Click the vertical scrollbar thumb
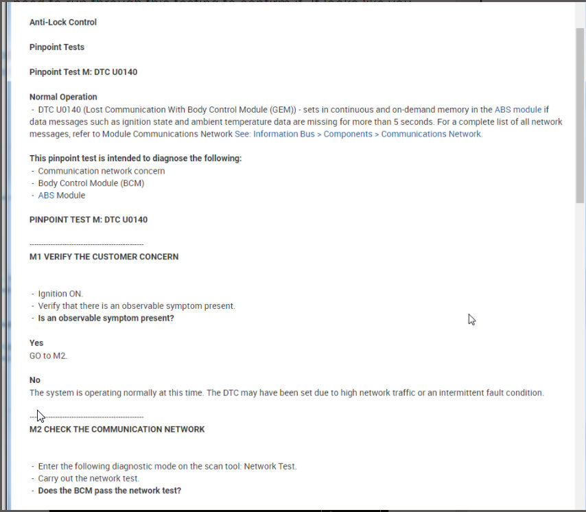This screenshot has height=512, width=586. (x=581, y=117)
